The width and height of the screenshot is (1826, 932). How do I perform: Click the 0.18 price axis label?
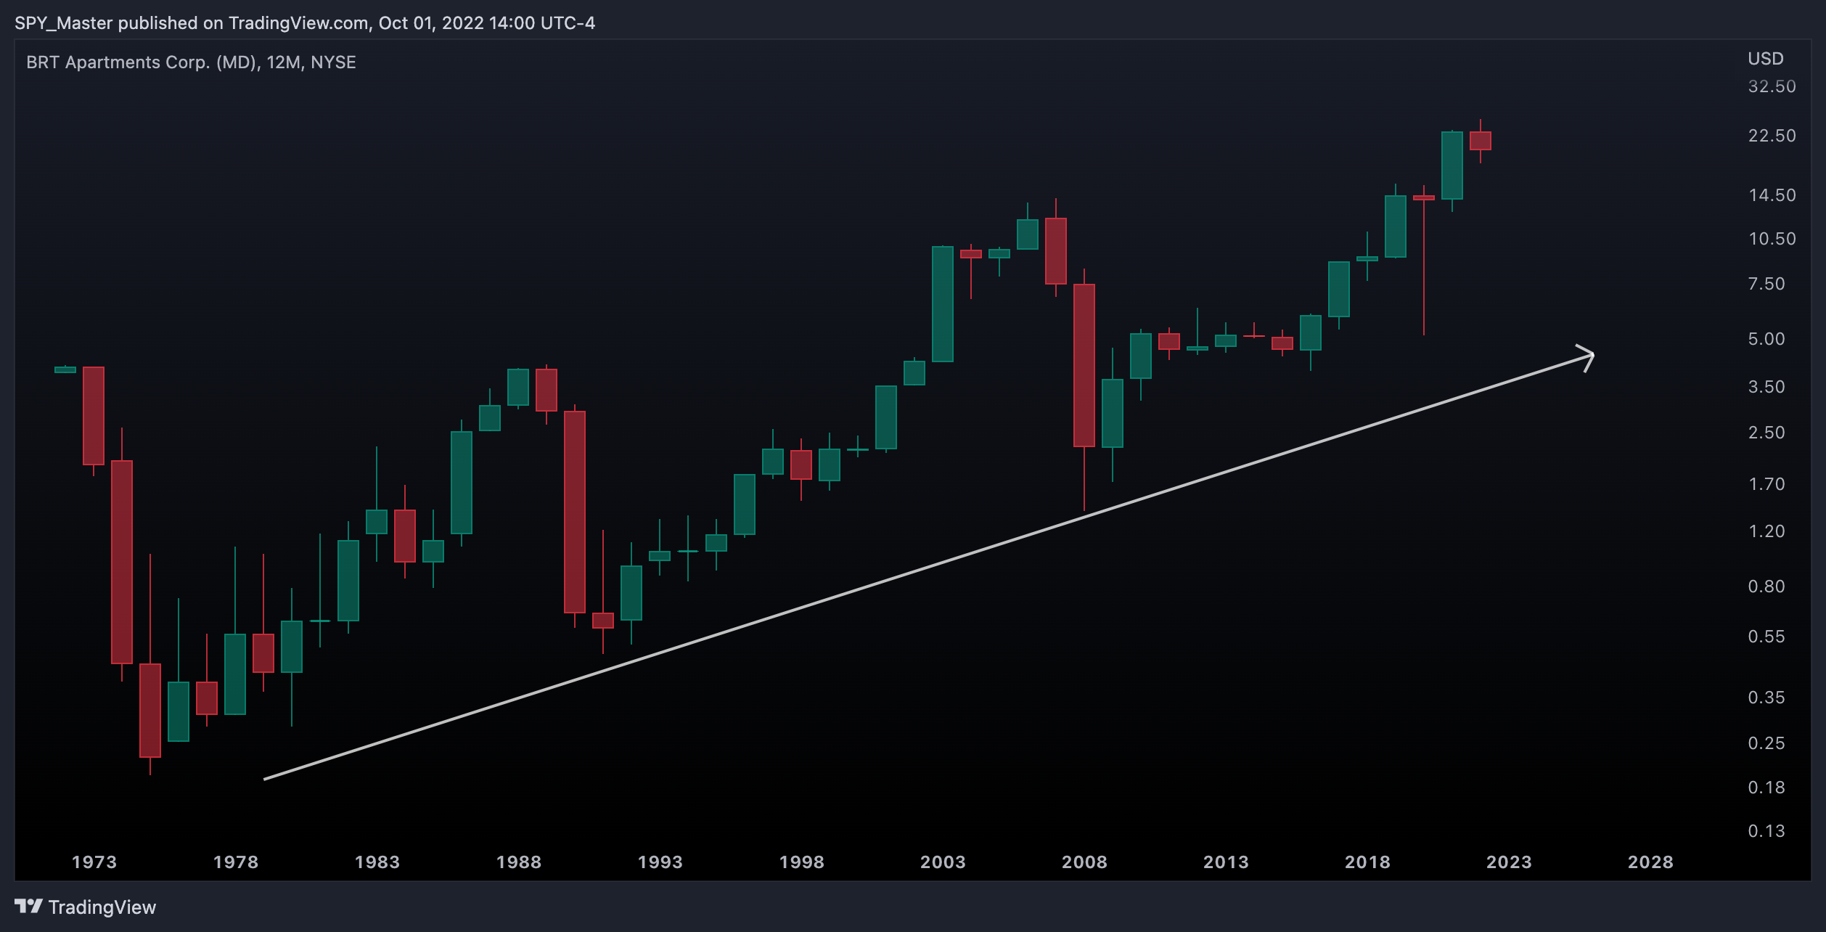click(x=1766, y=788)
